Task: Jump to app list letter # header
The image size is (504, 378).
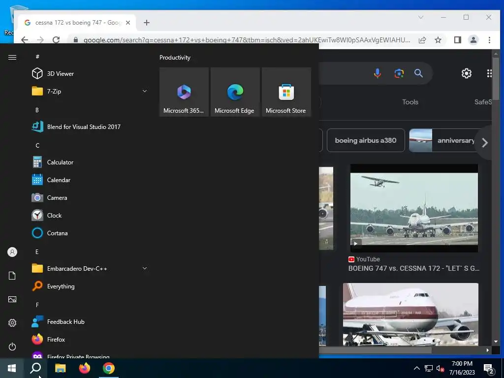Action: click(37, 57)
